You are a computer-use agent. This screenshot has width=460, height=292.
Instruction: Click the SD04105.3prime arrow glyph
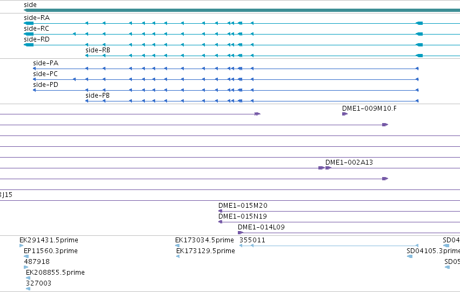click(x=410, y=256)
